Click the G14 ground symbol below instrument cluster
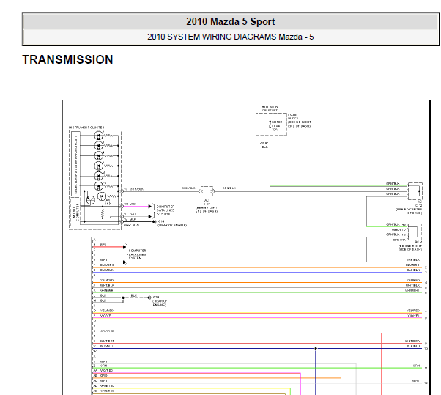Screen dimensions: 441x395 click(154, 222)
